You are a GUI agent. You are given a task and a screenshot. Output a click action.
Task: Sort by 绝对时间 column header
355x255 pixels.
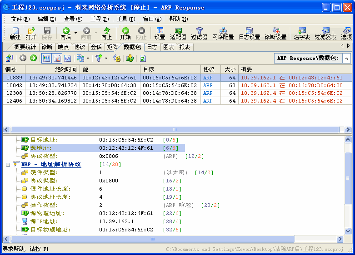point(53,69)
